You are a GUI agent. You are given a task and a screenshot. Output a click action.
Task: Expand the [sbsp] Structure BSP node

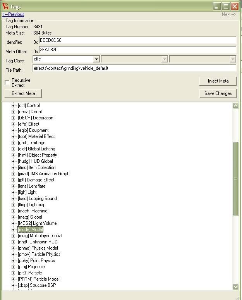click(x=13, y=285)
